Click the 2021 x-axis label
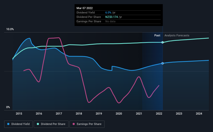 click(x=139, y=114)
